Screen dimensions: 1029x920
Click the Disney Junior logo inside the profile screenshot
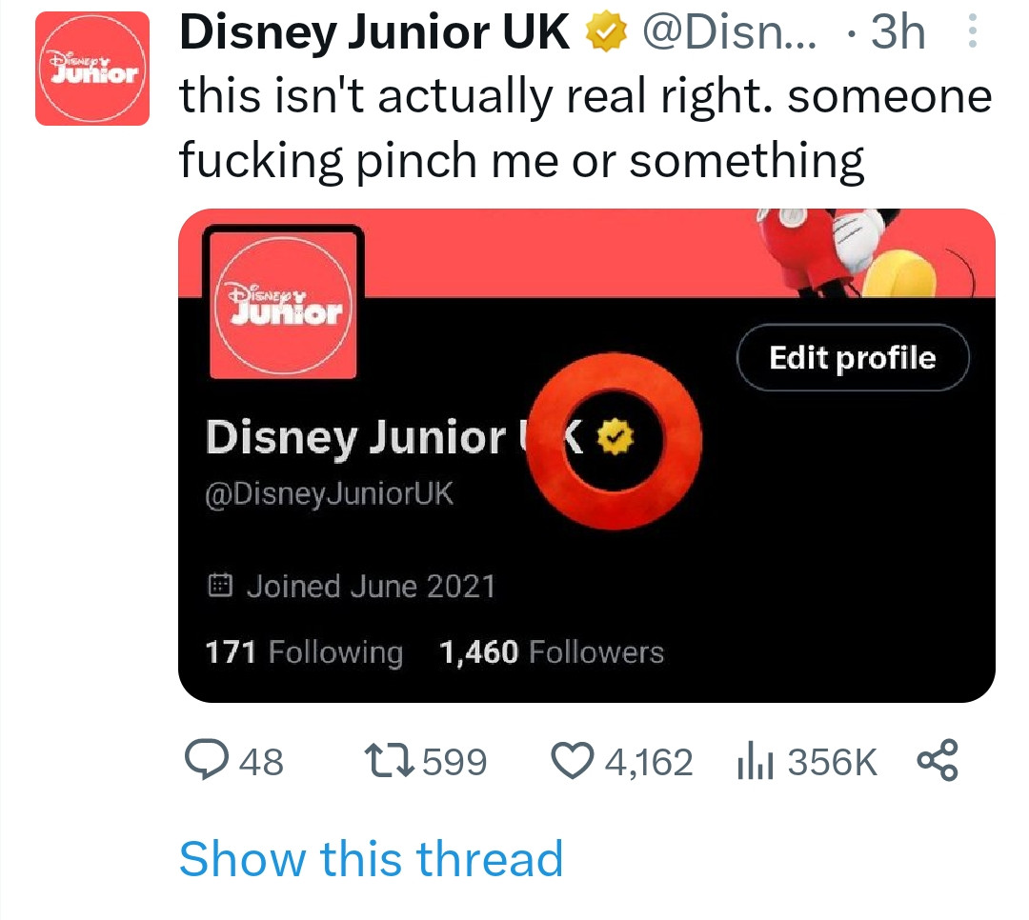(282, 304)
